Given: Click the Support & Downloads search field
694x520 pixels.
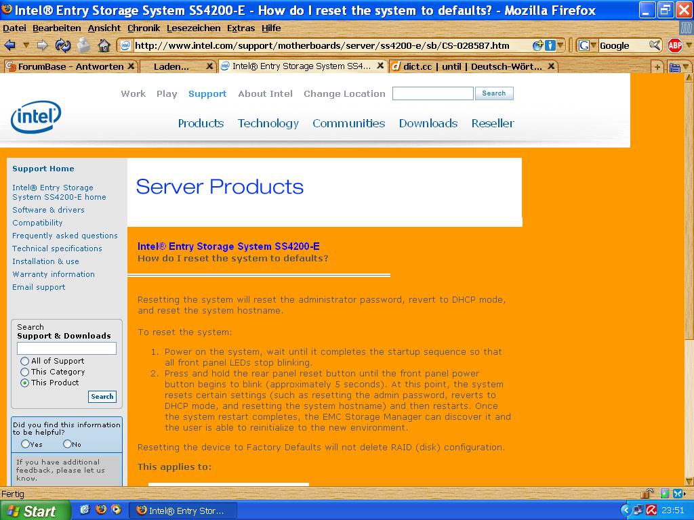Looking at the screenshot, I should (x=67, y=349).
